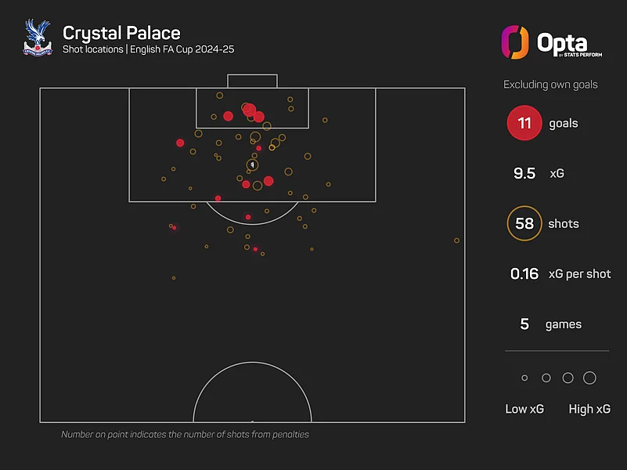Click the largest xG legend circle
The height and width of the screenshot is (470, 627).
coord(589,378)
